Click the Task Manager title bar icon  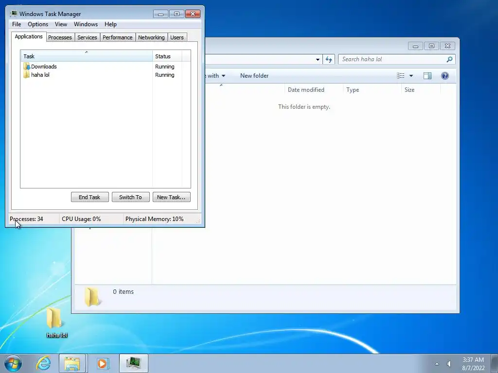pyautogui.click(x=13, y=14)
